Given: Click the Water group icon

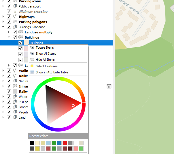Looking at the screenshot, I should pyautogui.click(x=15, y=97).
